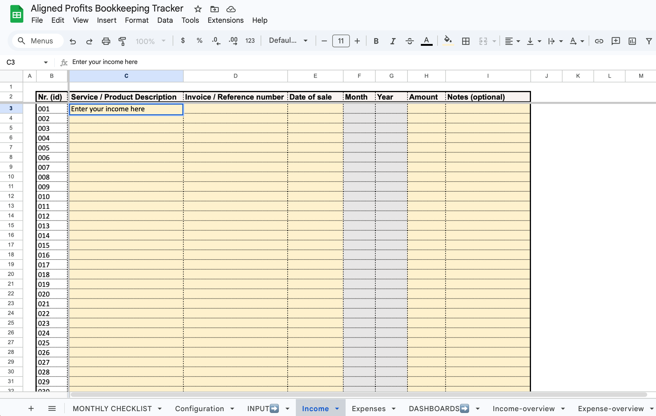Click the add new sheet plus button
Image resolution: width=656 pixels, height=416 pixels.
pos(31,408)
